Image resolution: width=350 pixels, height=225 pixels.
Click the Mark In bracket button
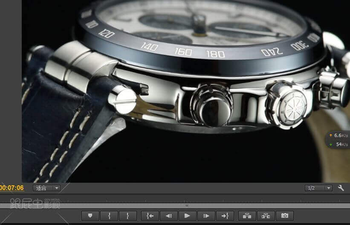[x=110, y=216]
